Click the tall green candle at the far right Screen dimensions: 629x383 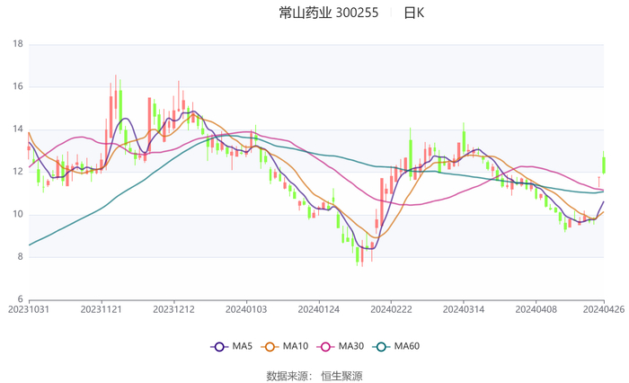point(604,165)
